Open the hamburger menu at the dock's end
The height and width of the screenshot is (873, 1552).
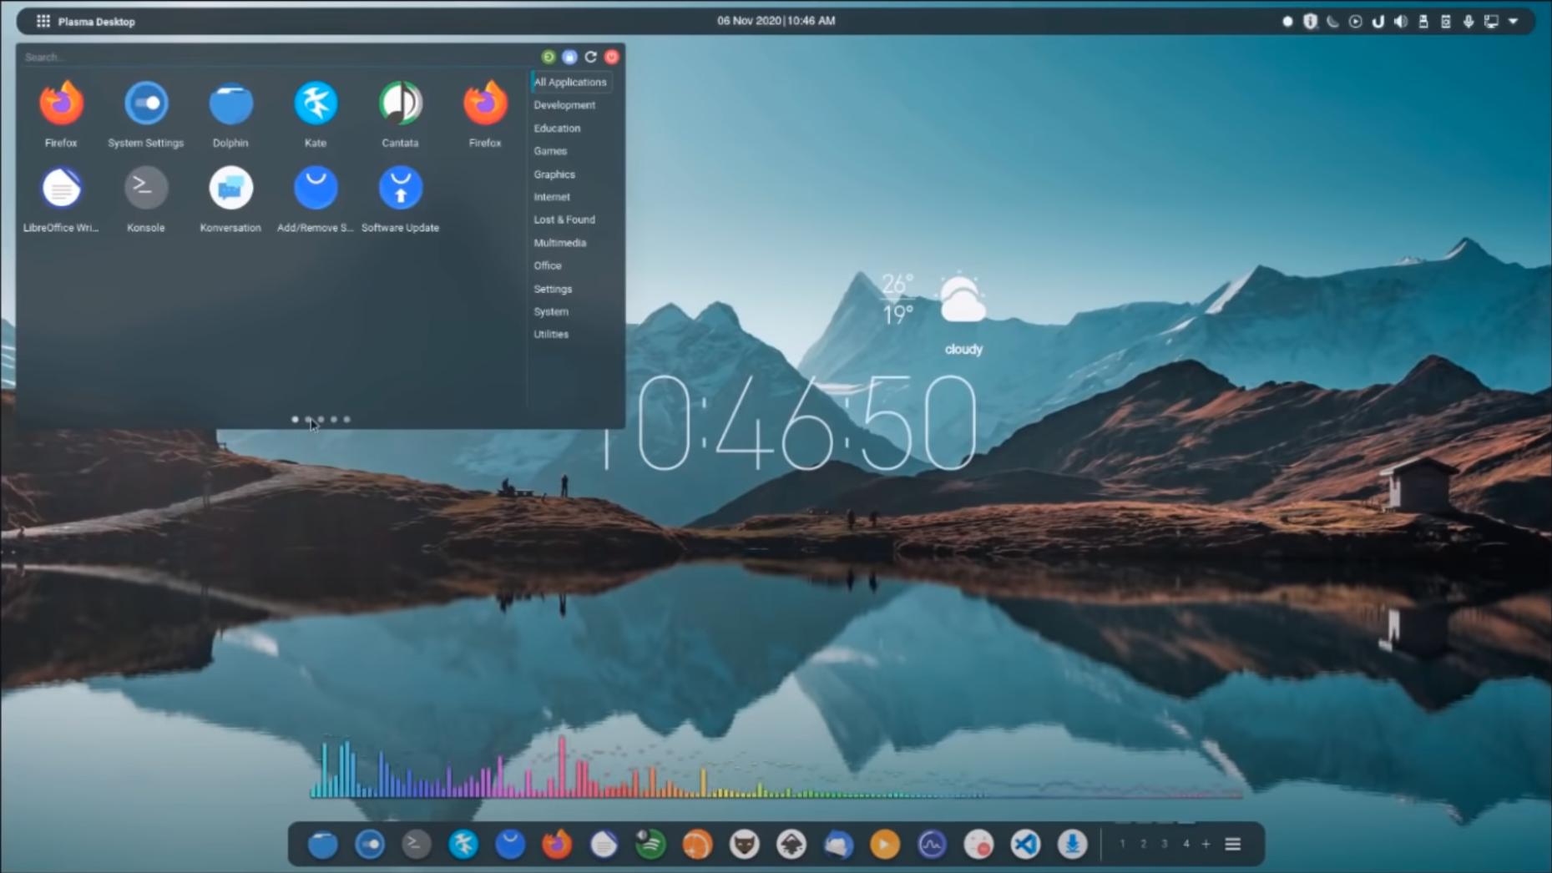(1234, 844)
